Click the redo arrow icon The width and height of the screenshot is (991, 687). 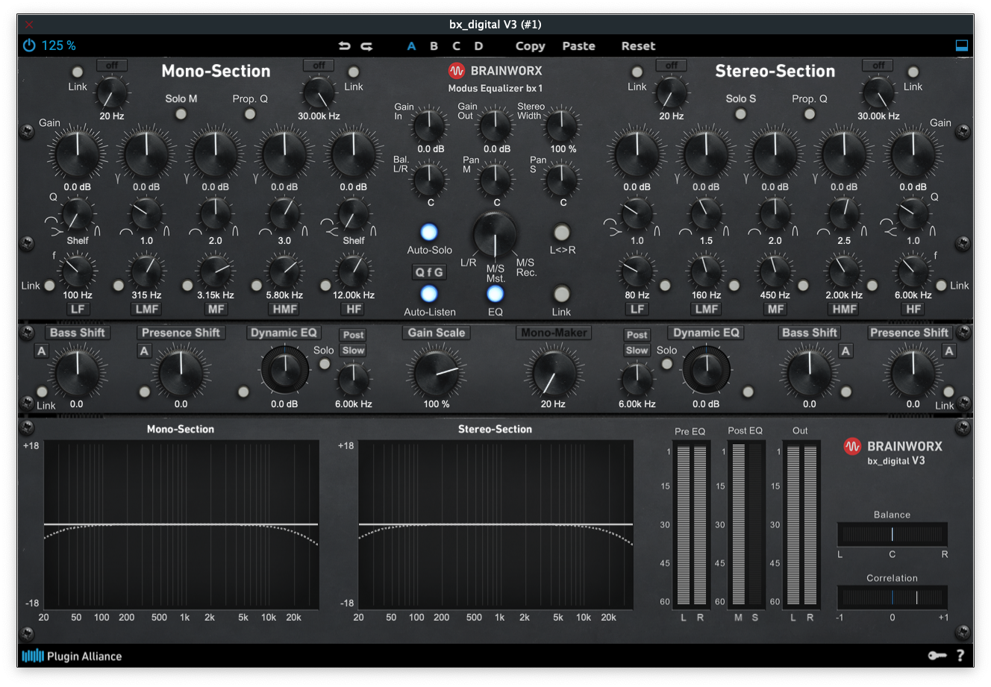click(x=366, y=46)
